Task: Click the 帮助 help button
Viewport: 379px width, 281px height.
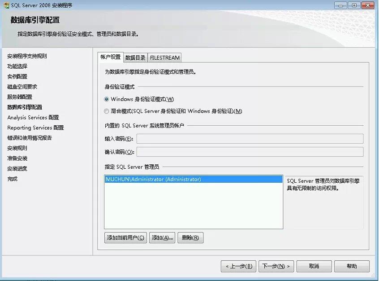Action: [352, 266]
